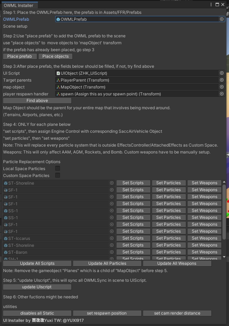
Task: Click set cam render distance button
Action: point(177,313)
